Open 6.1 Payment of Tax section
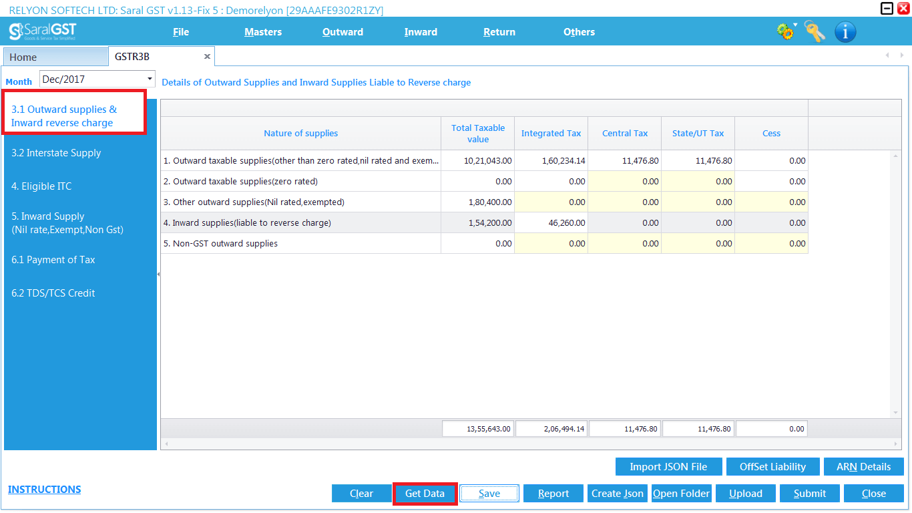 (53, 260)
